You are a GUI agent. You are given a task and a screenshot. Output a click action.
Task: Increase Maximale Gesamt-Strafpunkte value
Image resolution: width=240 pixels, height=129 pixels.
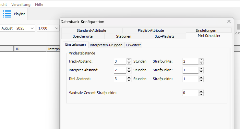pos(201,91)
